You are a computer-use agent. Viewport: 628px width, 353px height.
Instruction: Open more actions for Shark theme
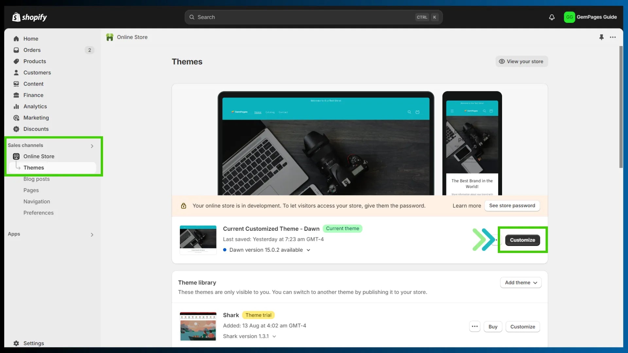(x=475, y=327)
